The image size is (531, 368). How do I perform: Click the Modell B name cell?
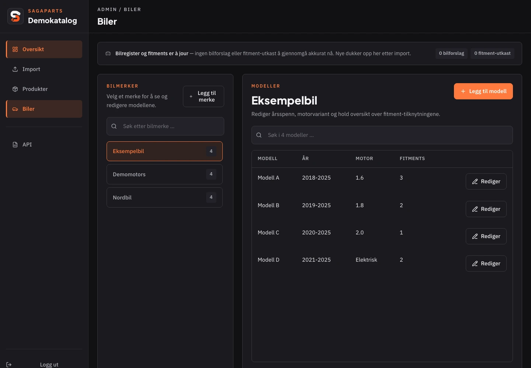[268, 205]
